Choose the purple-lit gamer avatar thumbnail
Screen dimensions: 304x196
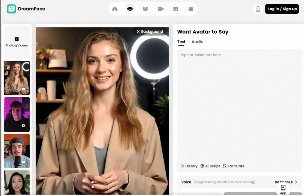click(17, 115)
